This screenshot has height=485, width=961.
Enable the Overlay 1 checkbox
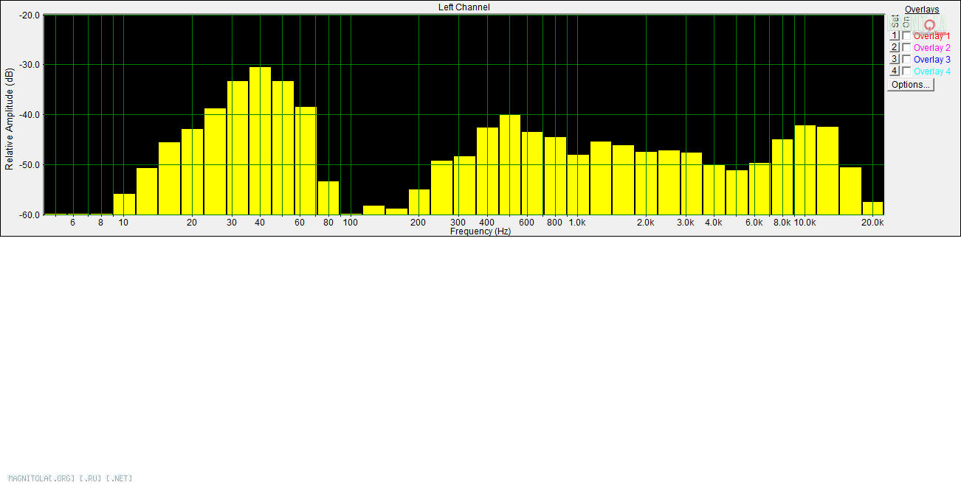(906, 35)
